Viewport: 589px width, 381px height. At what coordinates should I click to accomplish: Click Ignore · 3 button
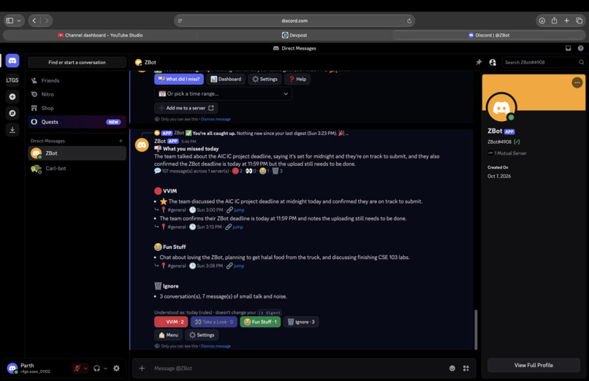pyautogui.click(x=301, y=322)
